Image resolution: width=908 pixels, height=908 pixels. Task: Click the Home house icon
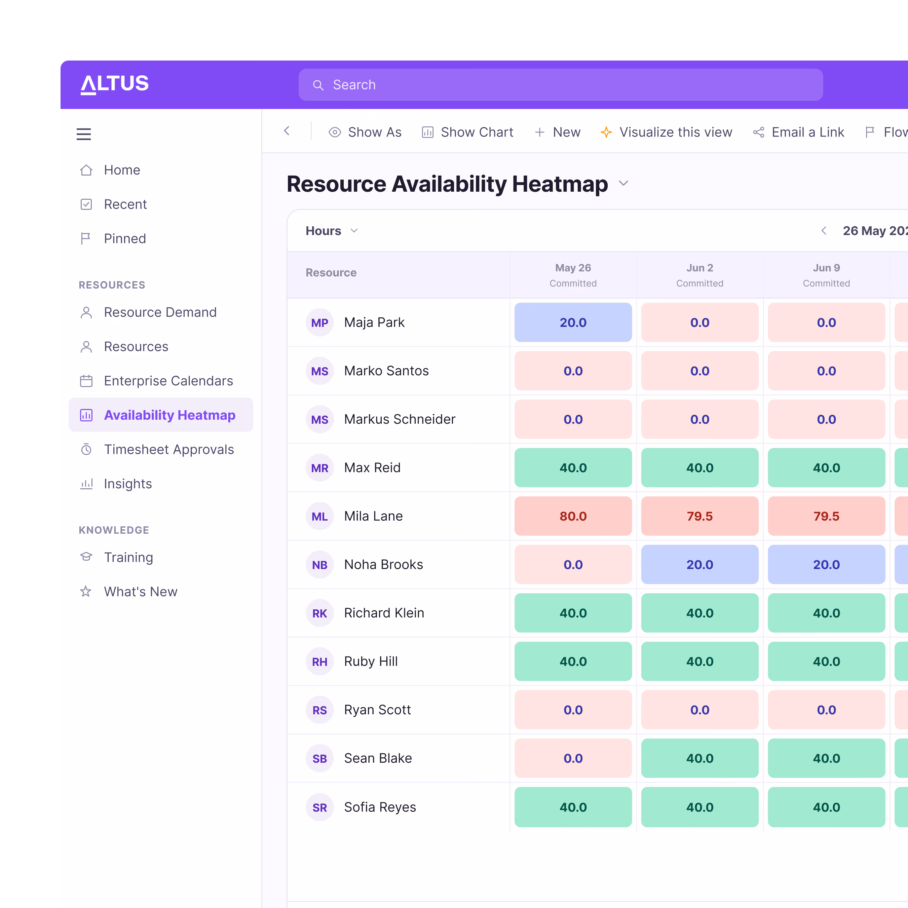(x=86, y=170)
